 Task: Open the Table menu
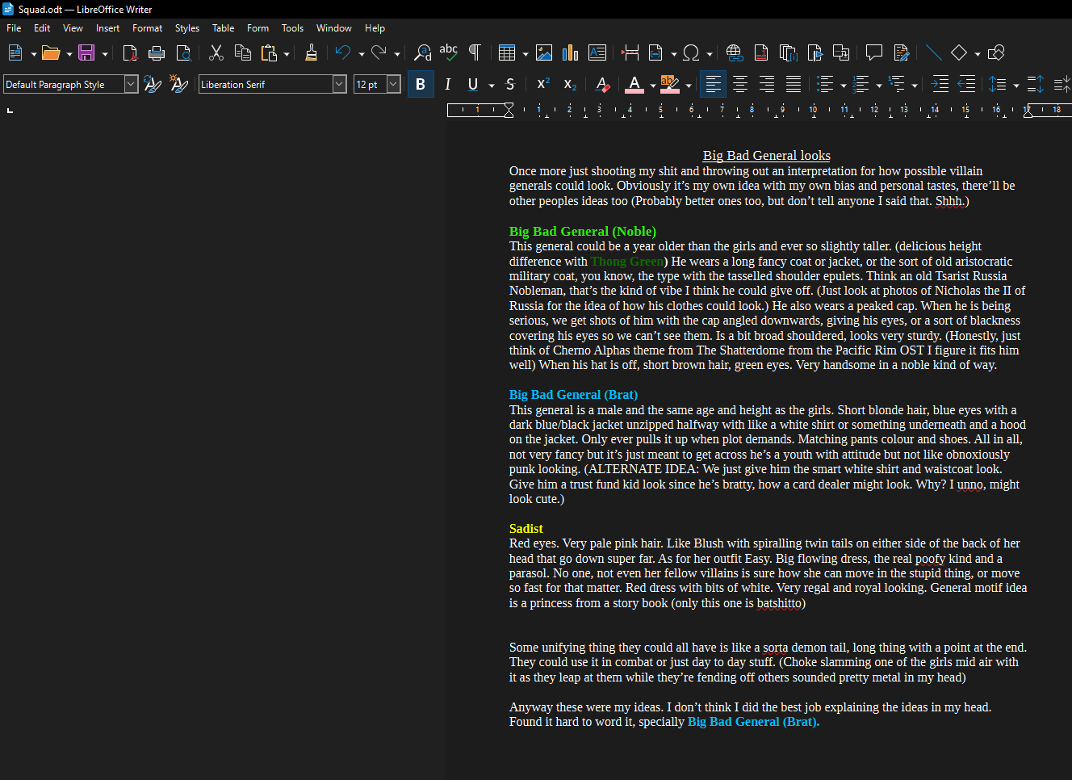tap(223, 27)
